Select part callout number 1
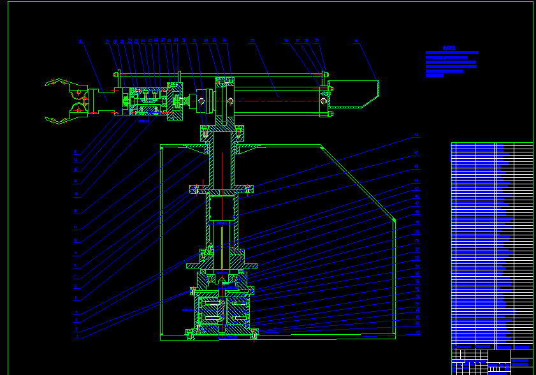Viewport: 536px width, 375px height. pyautogui.click(x=77, y=337)
